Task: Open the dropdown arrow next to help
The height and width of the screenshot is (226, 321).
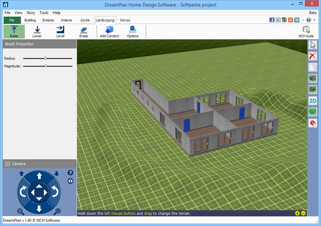Action: (x=314, y=20)
